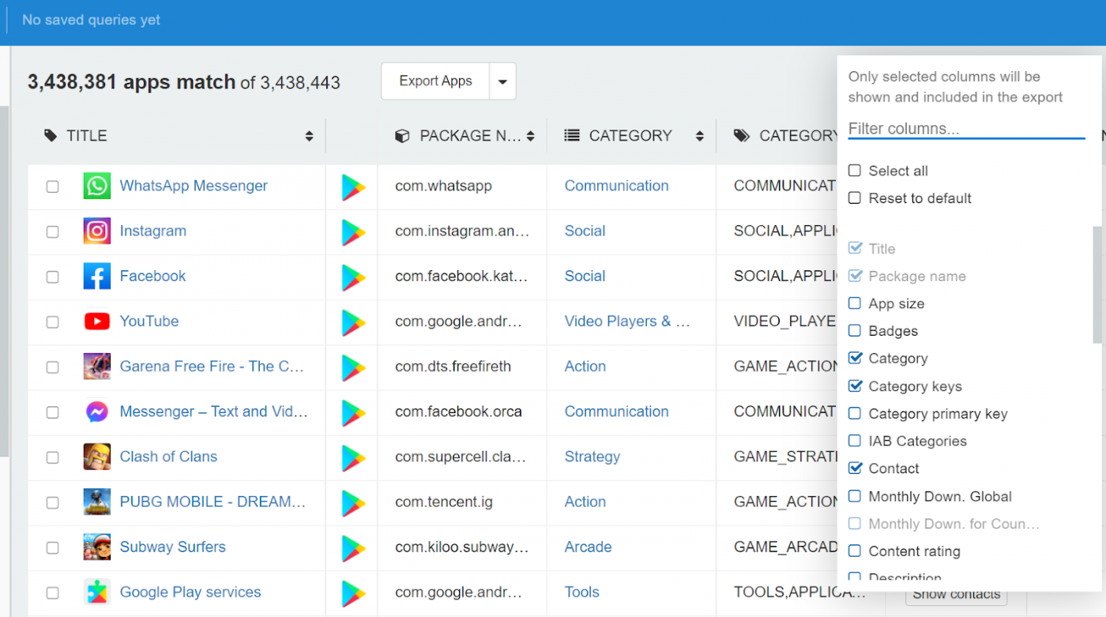Screen dimensions: 1106x617
Task: Open Google Play icon in Google Play services row
Action: [353, 593]
